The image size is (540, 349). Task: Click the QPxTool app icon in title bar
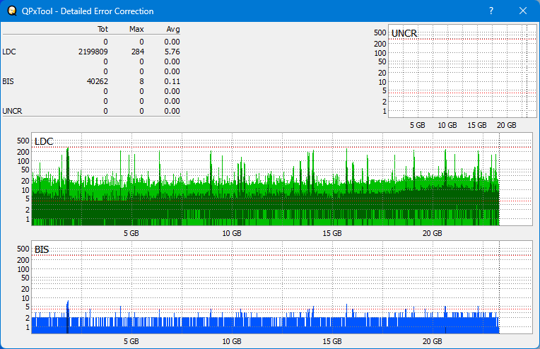click(x=12, y=11)
